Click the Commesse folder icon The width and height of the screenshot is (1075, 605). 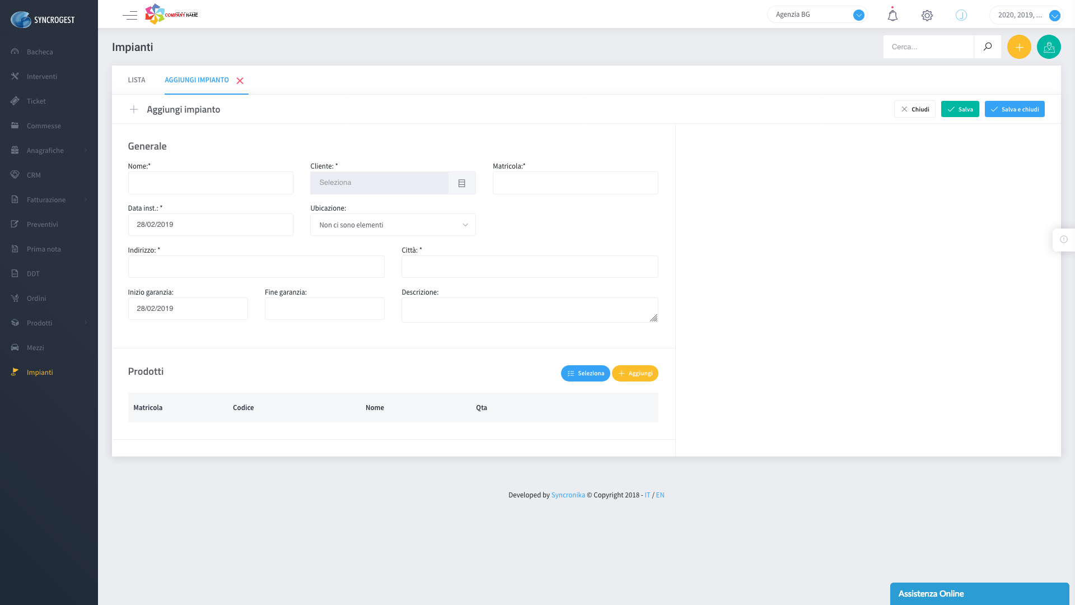(15, 125)
